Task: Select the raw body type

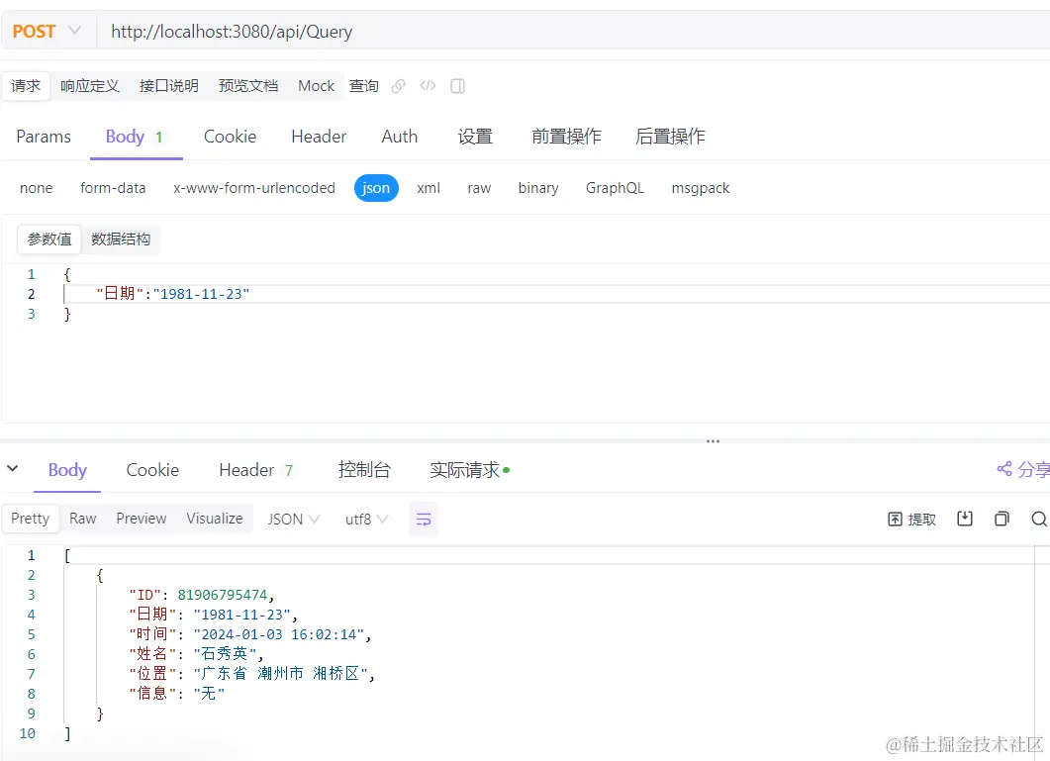Action: (x=479, y=188)
